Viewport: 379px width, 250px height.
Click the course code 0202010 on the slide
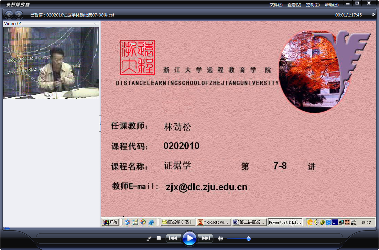coord(181,146)
